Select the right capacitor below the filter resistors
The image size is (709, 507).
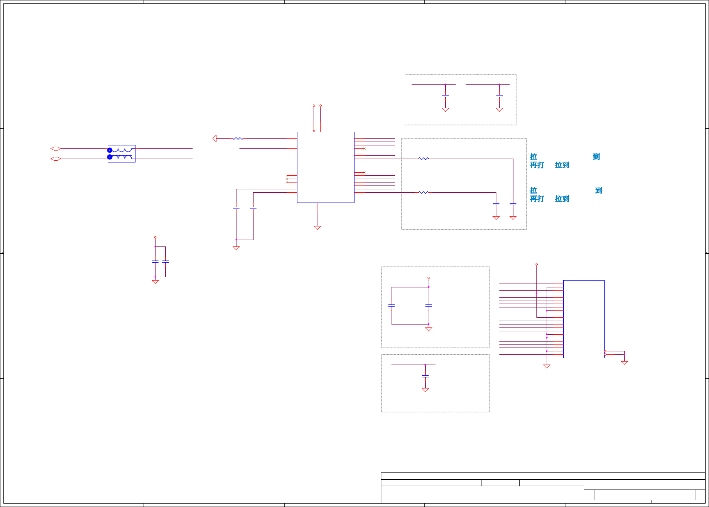pyautogui.click(x=513, y=204)
